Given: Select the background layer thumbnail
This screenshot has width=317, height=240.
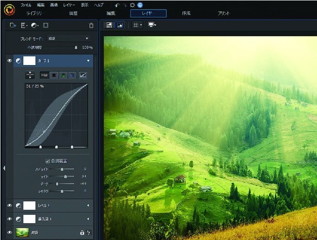Looking at the screenshot, I should 22,233.
